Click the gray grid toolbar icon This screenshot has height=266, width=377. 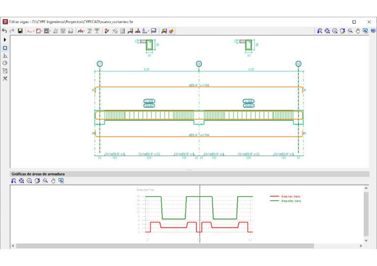pyautogui.click(x=63, y=31)
